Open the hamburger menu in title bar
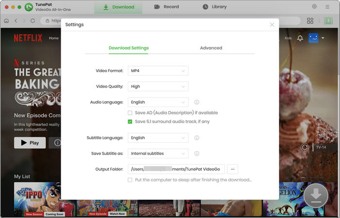This screenshot has height=218, width=340. pyautogui.click(x=327, y=7)
